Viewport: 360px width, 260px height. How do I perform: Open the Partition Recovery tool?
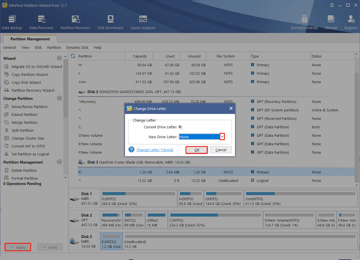75,23
